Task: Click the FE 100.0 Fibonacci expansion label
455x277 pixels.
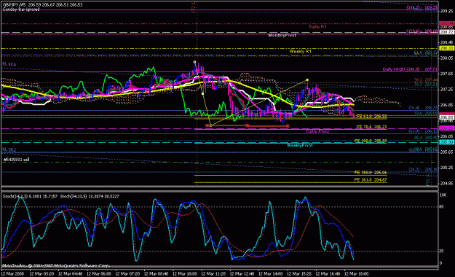Action: point(371,141)
